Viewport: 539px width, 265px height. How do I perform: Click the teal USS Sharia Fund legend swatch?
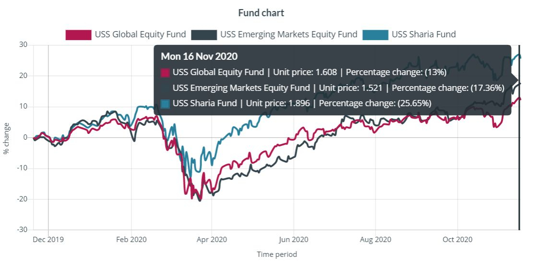375,34
